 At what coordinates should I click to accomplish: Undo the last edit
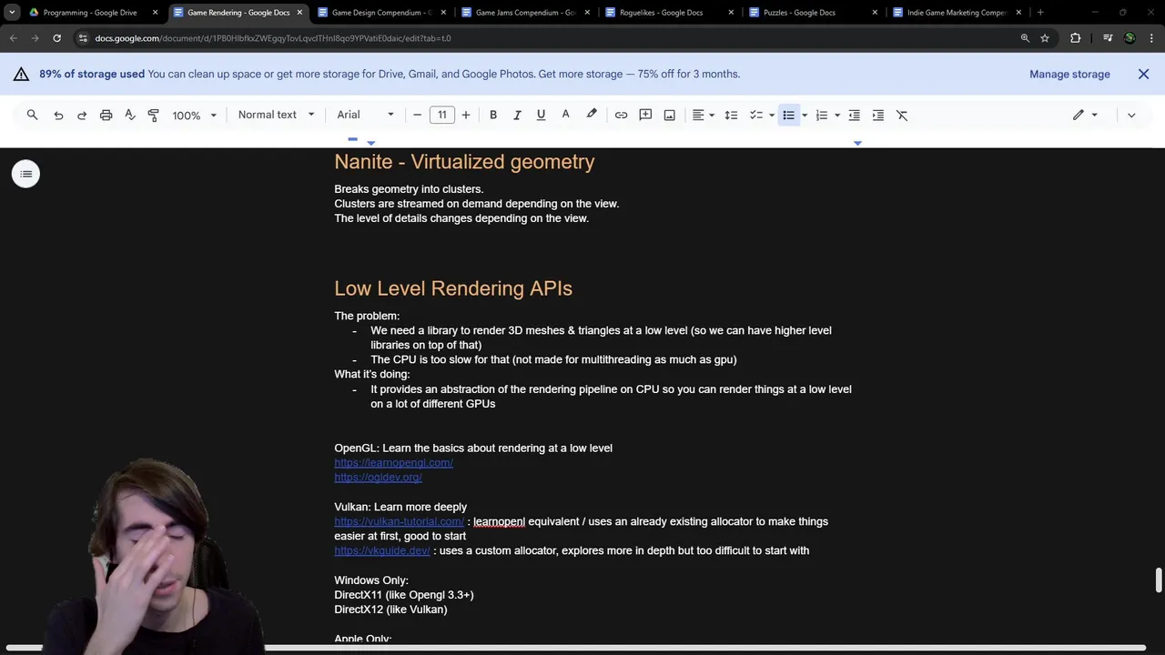tap(58, 115)
